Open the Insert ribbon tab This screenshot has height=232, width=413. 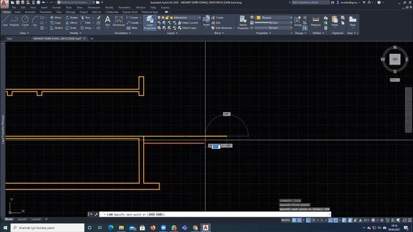click(17, 12)
